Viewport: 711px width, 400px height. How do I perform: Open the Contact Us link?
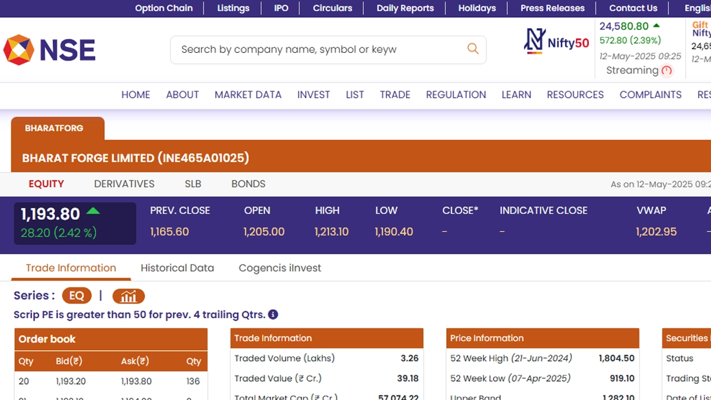633,8
